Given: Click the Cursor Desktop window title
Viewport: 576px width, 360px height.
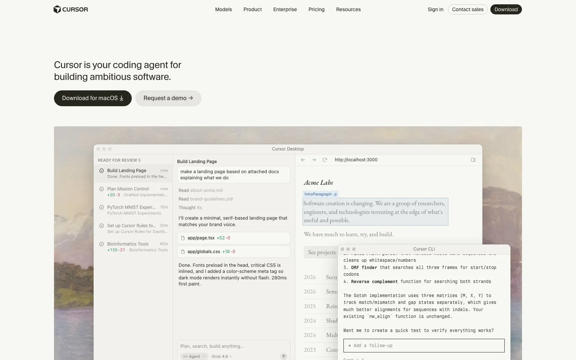Looking at the screenshot, I should (288, 149).
